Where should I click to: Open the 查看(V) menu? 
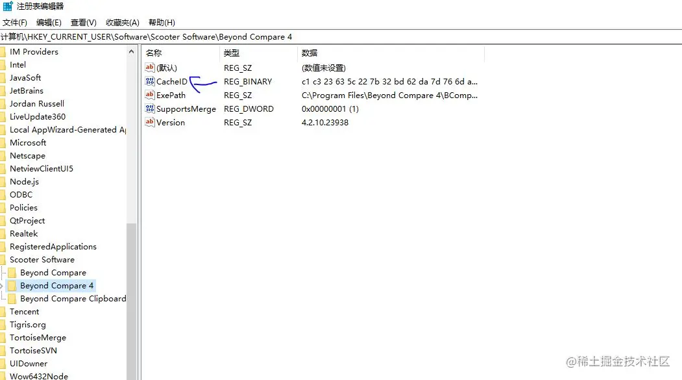84,23
